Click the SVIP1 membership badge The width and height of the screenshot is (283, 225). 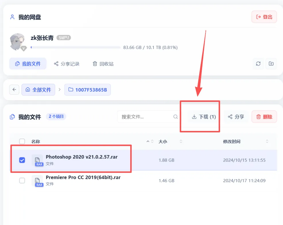coord(63,38)
